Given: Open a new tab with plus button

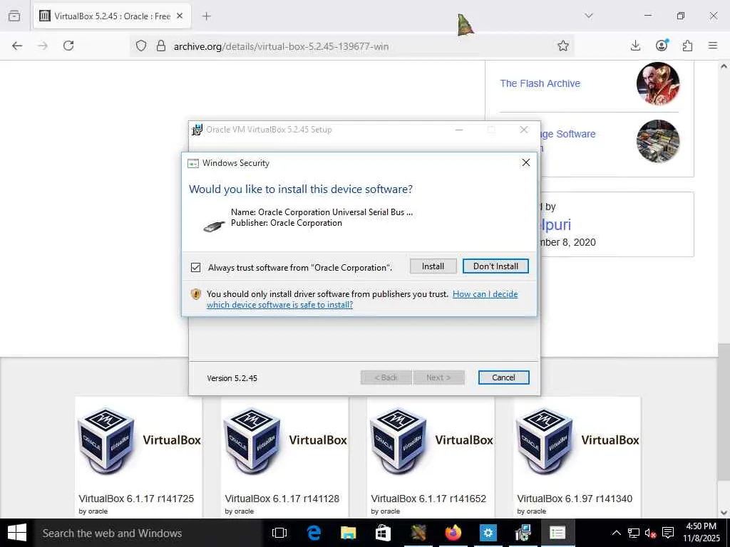Looking at the screenshot, I should pyautogui.click(x=207, y=16).
